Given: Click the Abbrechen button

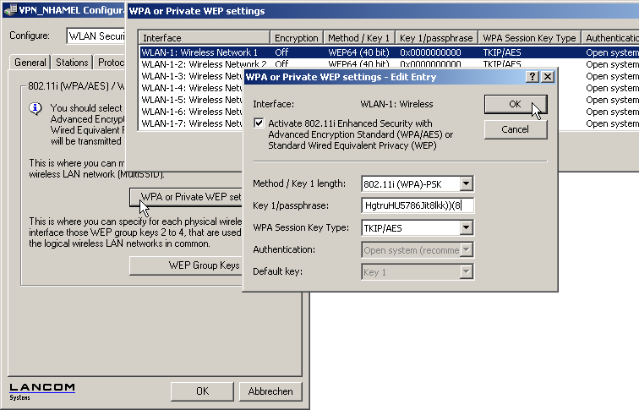Looking at the screenshot, I should click(x=270, y=391).
